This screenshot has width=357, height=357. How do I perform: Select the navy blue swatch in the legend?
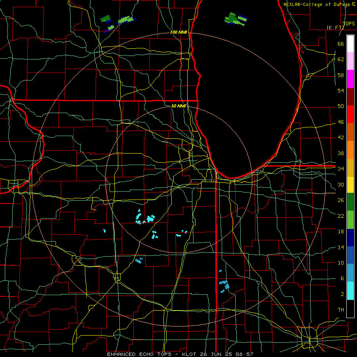350,238
